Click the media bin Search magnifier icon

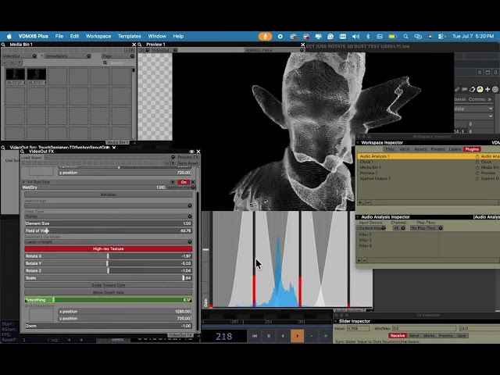tap(105, 62)
